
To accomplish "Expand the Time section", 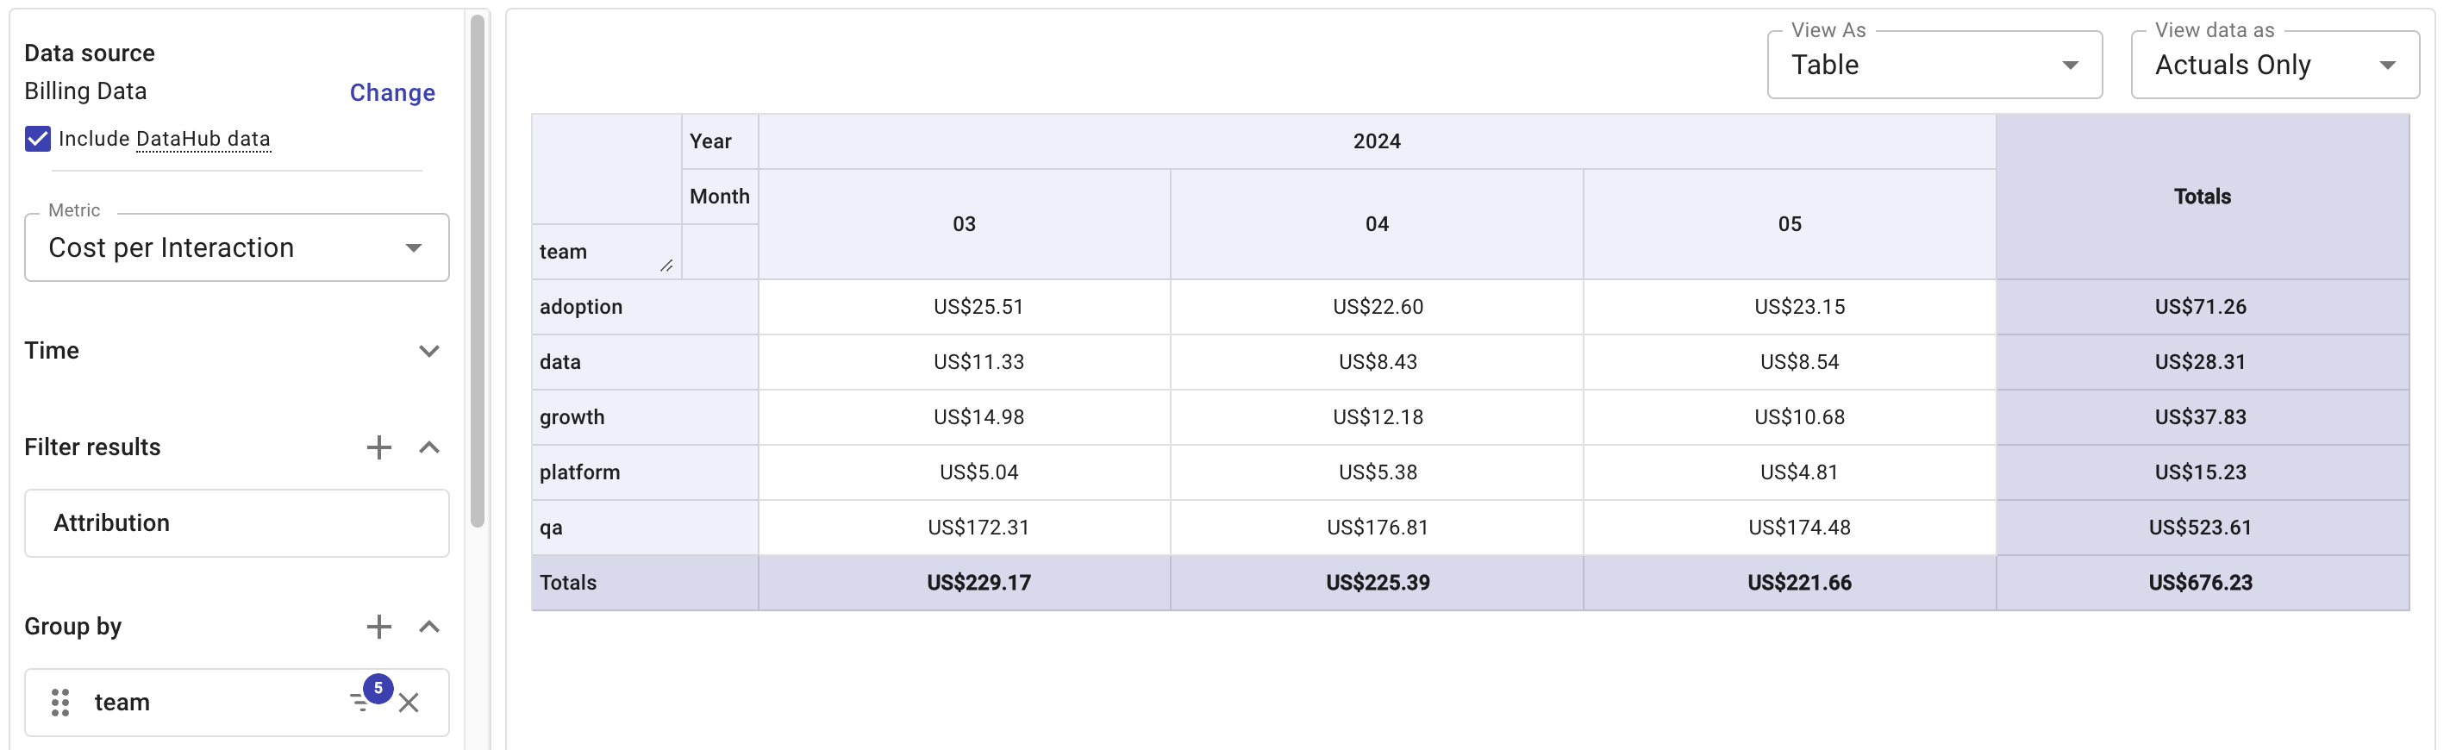I will pyautogui.click(x=429, y=351).
